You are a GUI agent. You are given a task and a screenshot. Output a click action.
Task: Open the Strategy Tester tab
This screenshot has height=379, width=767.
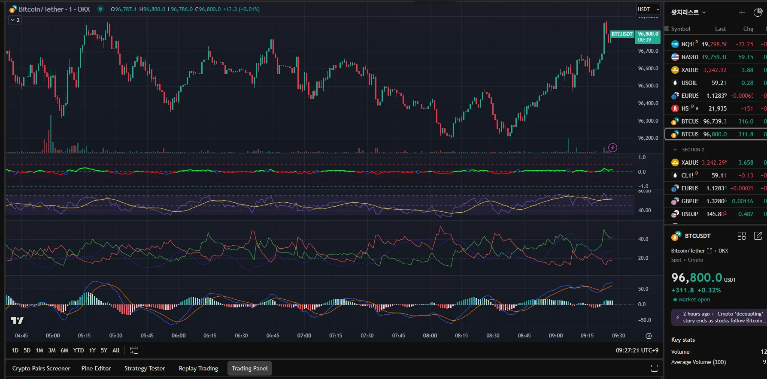pos(145,368)
